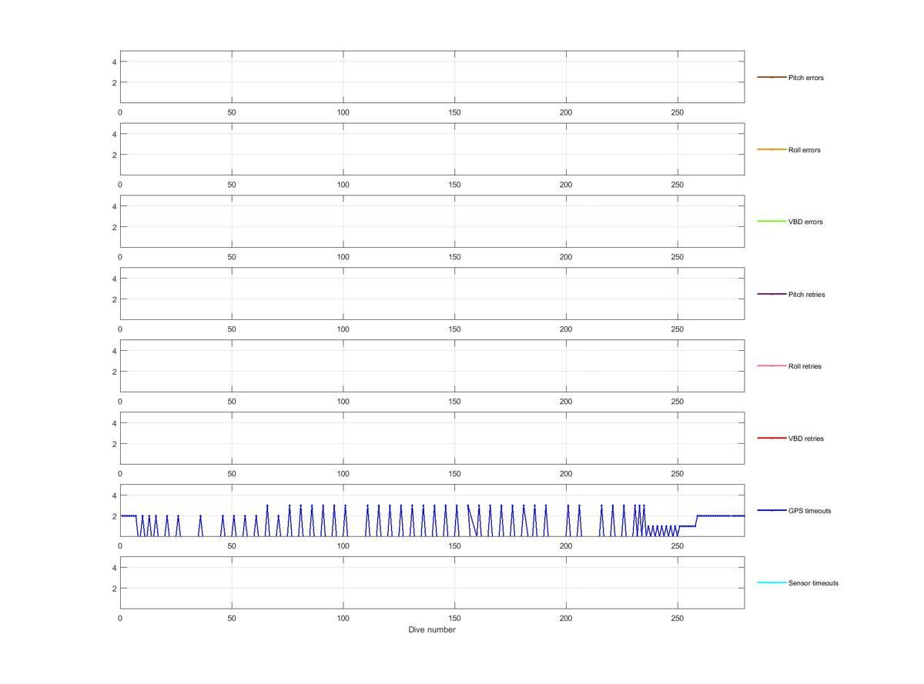Screen dimensions: 924x684
Task: Click tick label 100 under Pitch errors plot
Action: 343,112
